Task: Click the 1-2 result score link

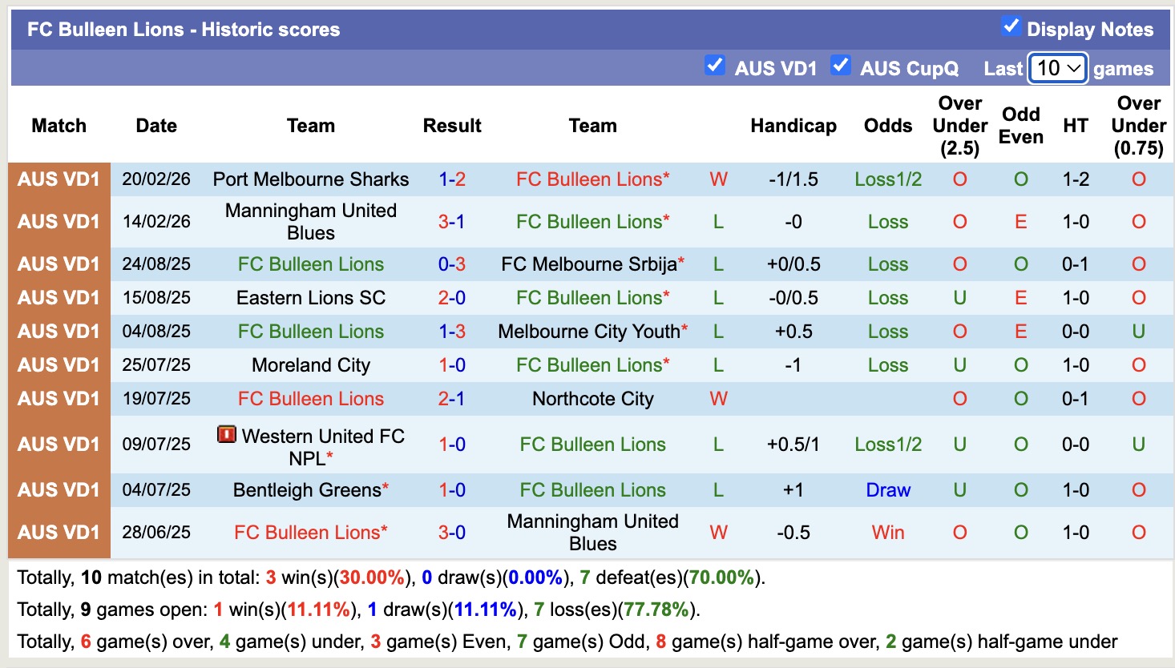Action: point(452,179)
